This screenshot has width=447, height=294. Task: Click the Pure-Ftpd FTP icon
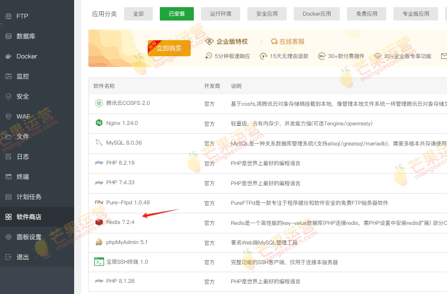click(99, 203)
